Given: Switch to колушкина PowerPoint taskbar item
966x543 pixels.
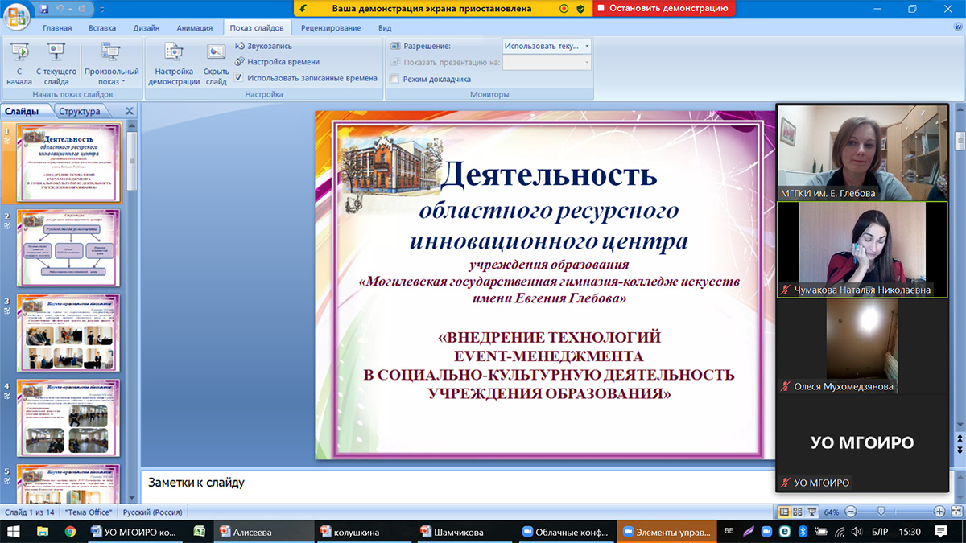Looking at the screenshot, I should [365, 531].
